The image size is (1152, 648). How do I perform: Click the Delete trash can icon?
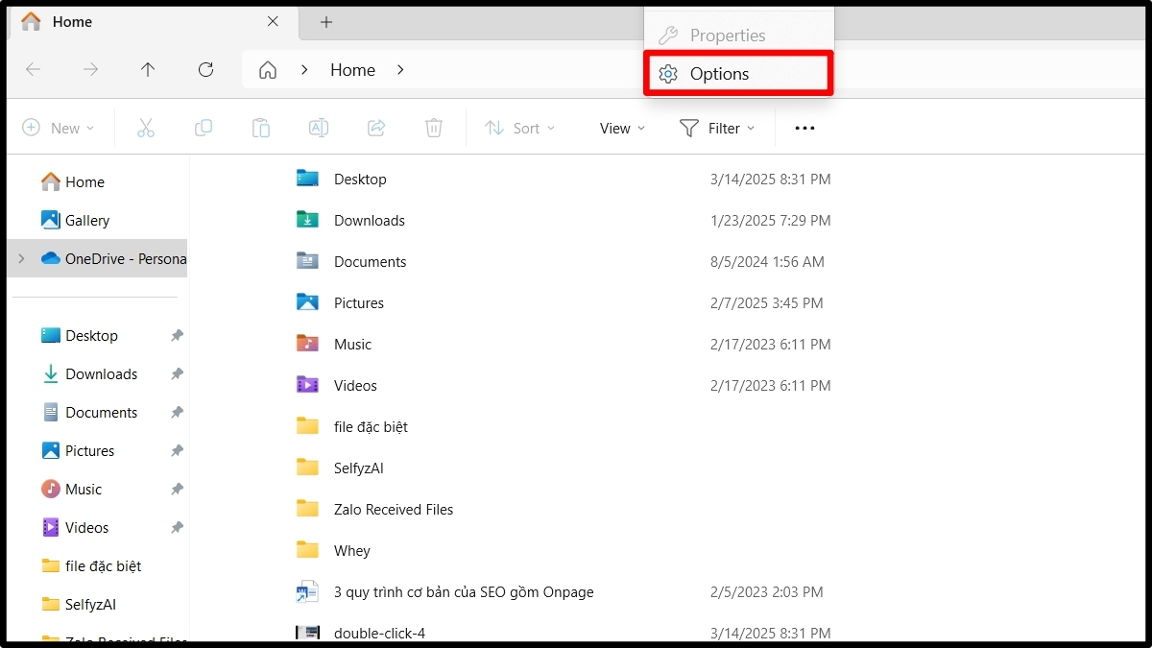click(434, 128)
